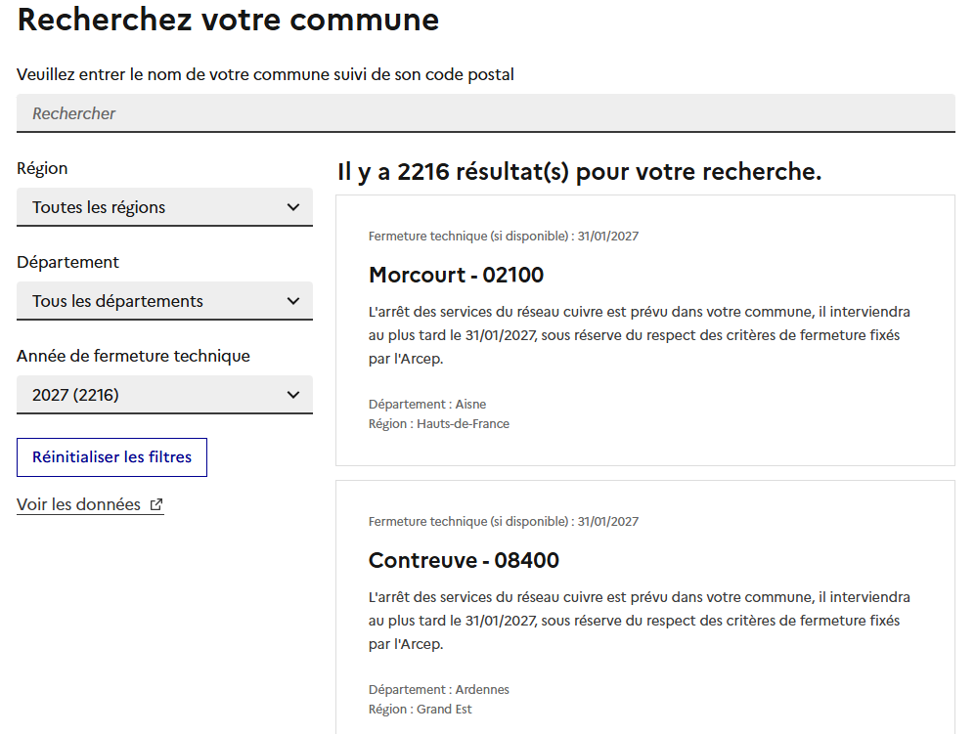Click Réinitialiser les filtres button

coord(111,457)
